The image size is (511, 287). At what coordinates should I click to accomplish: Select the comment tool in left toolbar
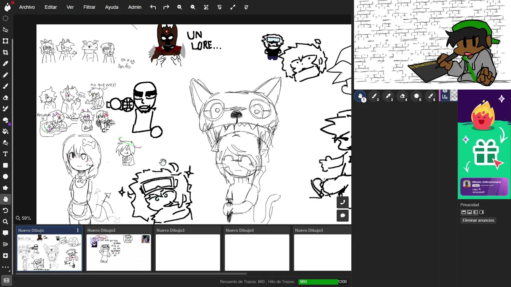[6, 233]
